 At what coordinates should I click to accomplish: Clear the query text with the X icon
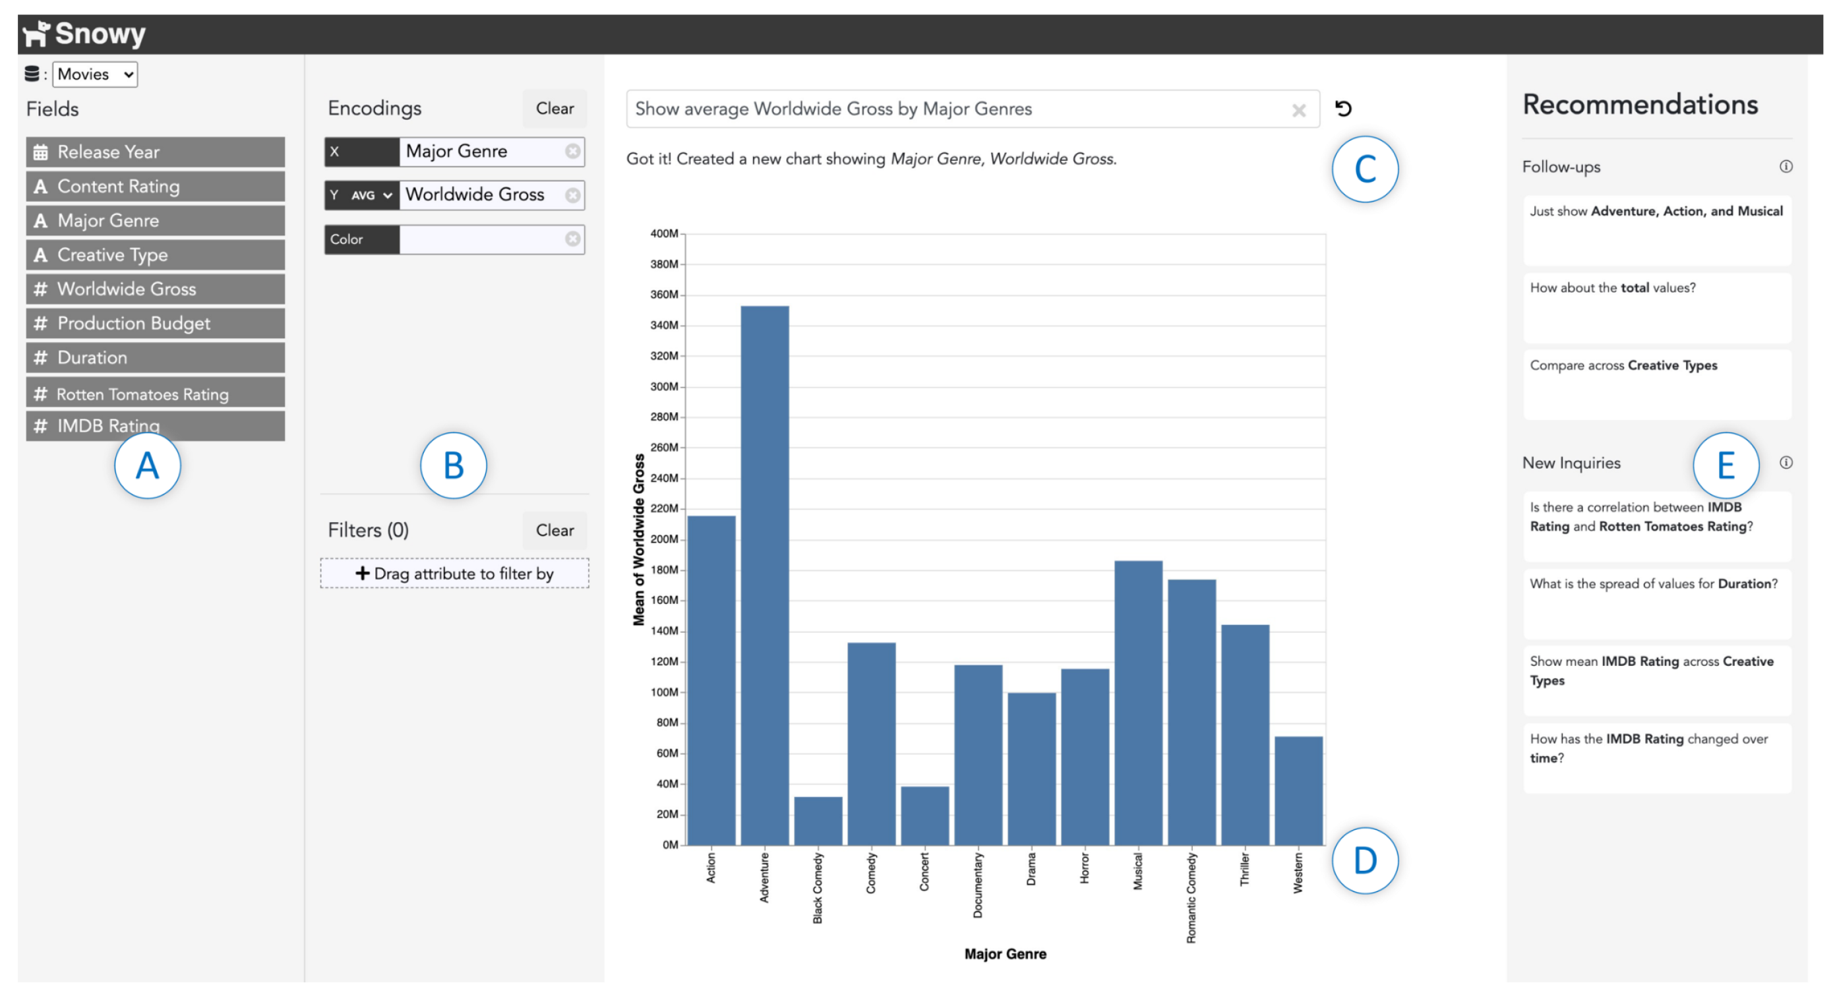click(x=1299, y=110)
